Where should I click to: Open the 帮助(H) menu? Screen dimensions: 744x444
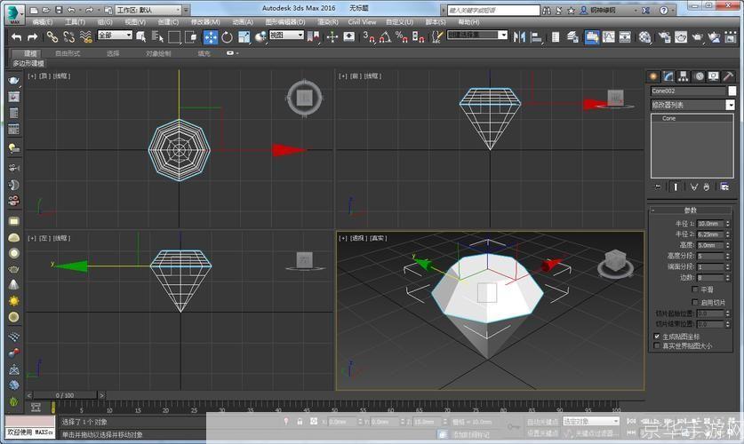pos(468,22)
